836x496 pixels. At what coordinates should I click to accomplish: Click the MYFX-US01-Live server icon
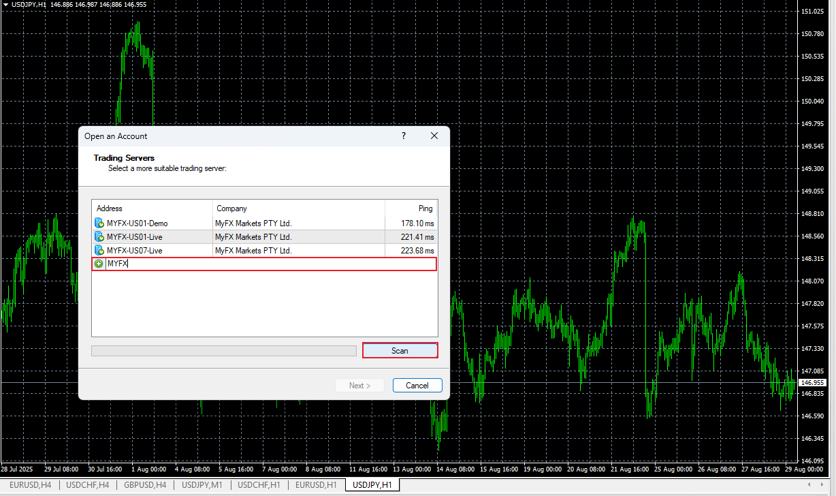coord(98,236)
